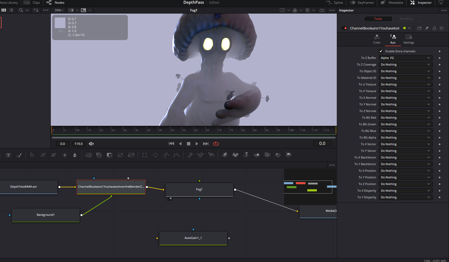Select the Paint brush tool

click(19, 155)
